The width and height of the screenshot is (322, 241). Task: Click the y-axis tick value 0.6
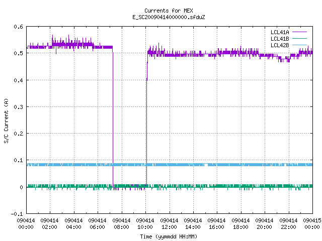18,27
